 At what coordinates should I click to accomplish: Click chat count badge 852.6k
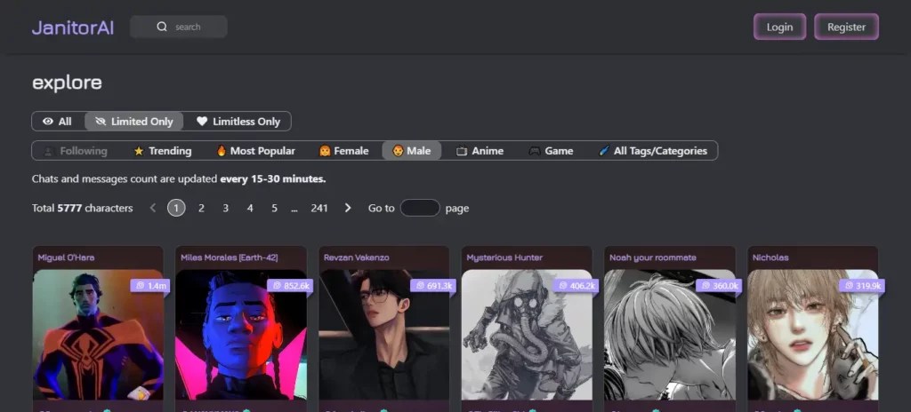[290, 286]
